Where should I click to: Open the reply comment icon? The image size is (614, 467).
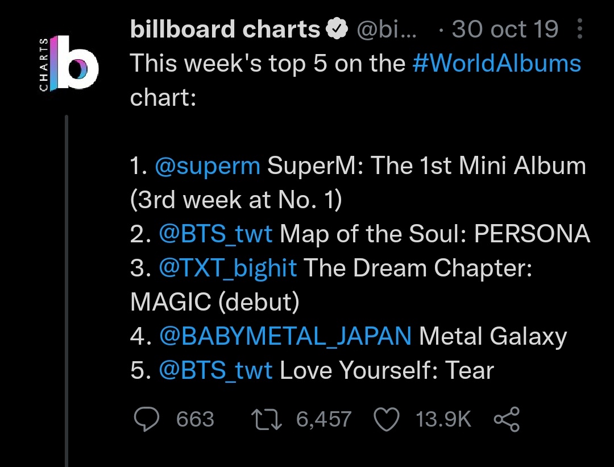147,419
